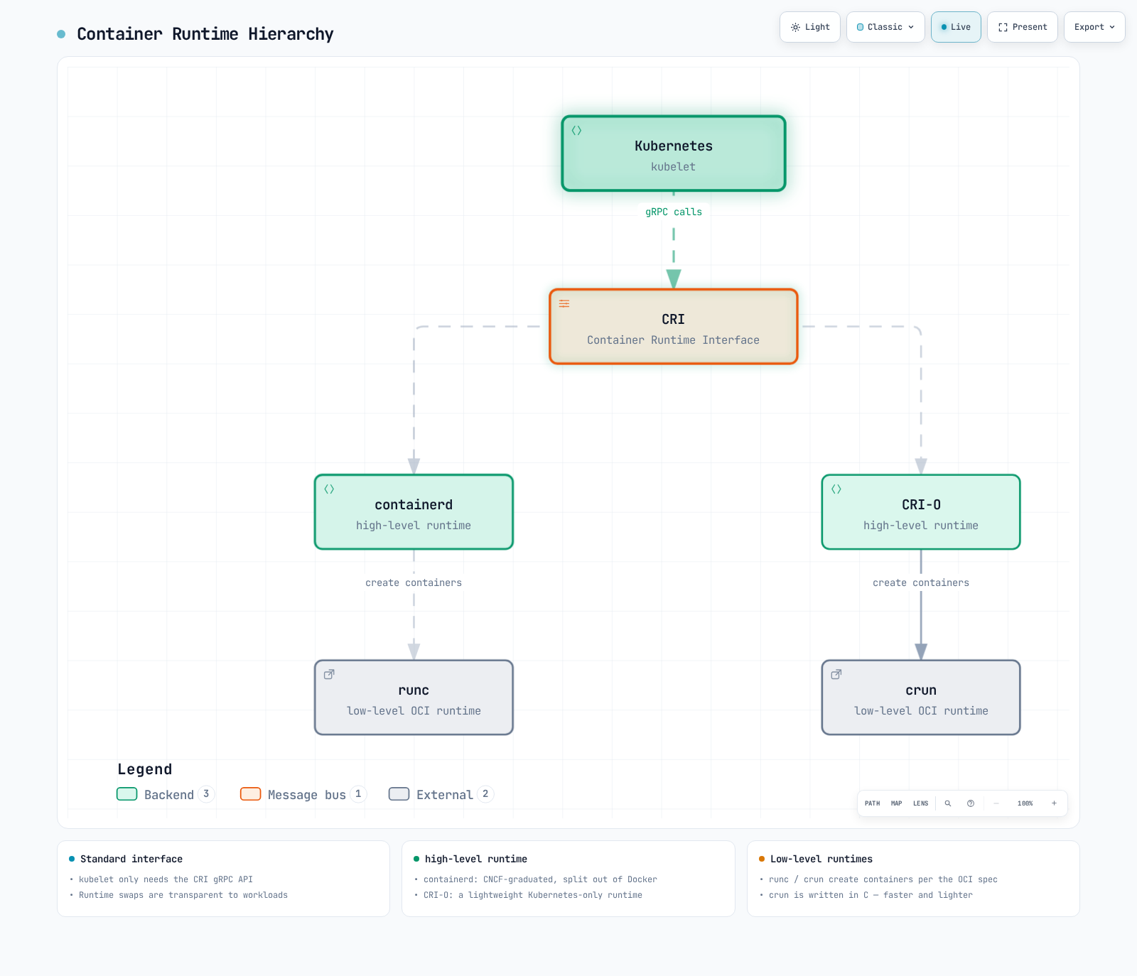Click the code icon on Kubernetes node
The width and height of the screenshot is (1137, 976).
click(576, 131)
